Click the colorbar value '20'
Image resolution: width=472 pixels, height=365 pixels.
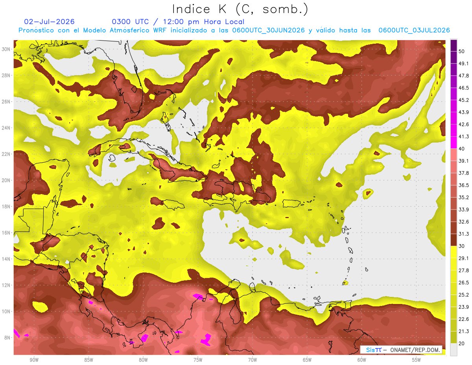click(461, 344)
